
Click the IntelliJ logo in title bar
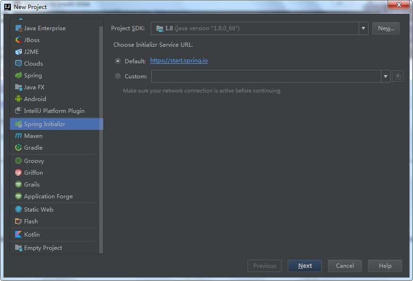pos(8,7)
